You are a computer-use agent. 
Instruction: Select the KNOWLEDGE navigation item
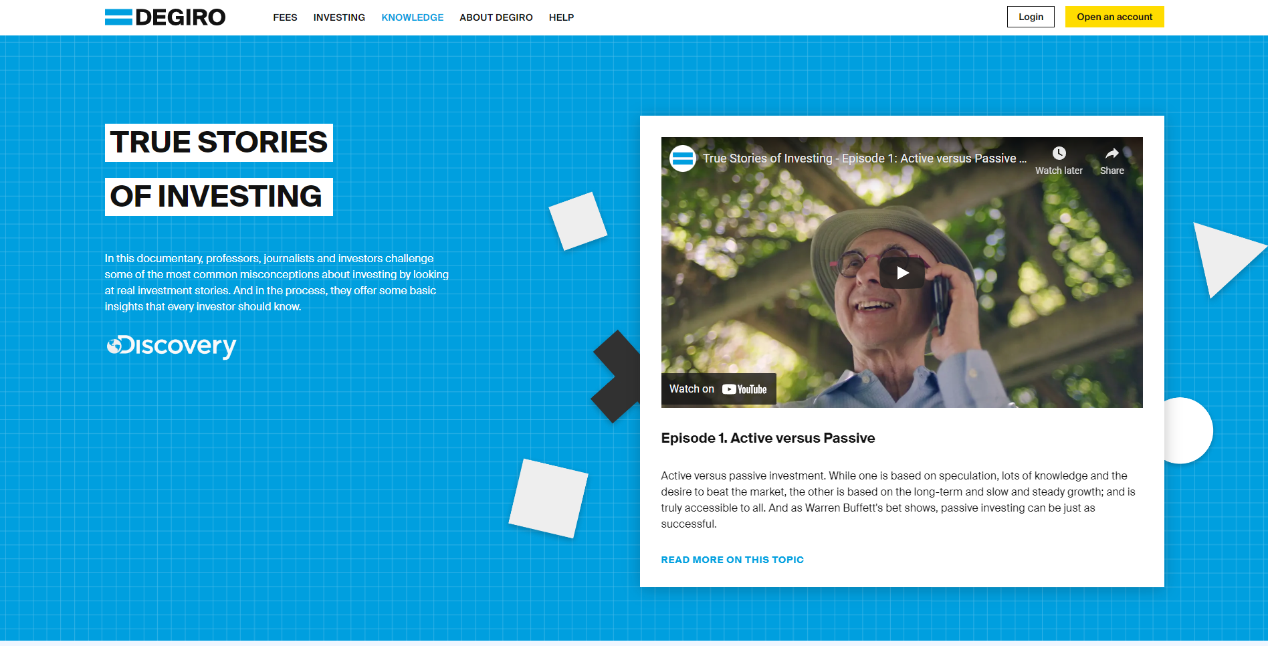click(412, 17)
